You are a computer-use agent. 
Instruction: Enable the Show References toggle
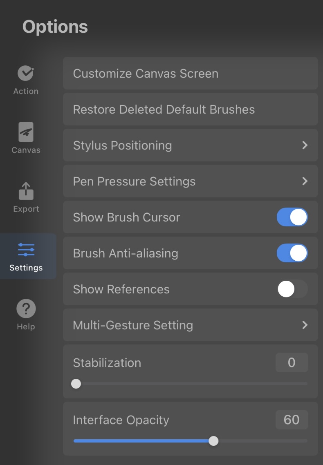tap(292, 289)
